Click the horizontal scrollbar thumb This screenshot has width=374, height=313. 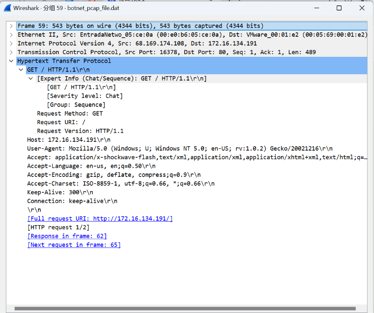(185, 308)
